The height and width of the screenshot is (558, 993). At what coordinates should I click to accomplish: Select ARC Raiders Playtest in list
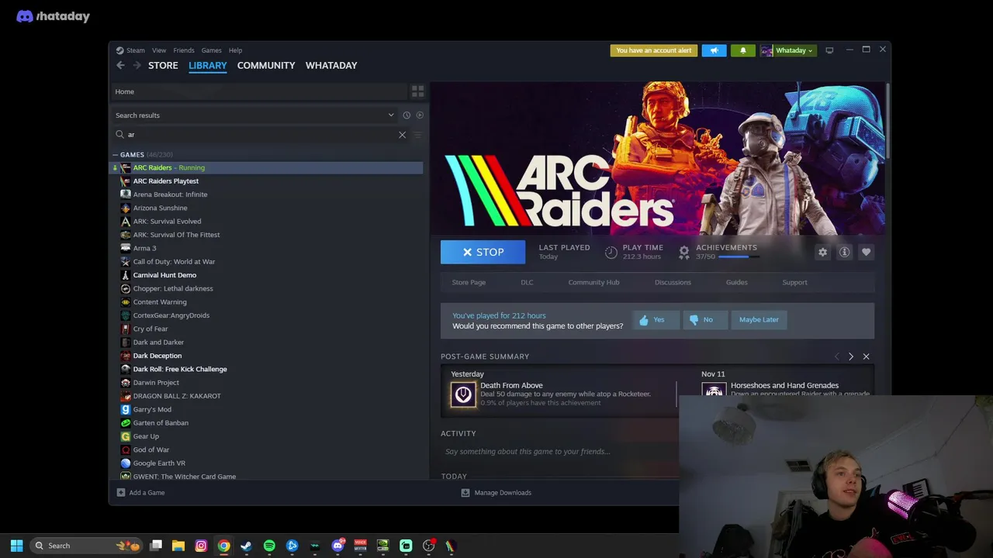[x=165, y=181]
